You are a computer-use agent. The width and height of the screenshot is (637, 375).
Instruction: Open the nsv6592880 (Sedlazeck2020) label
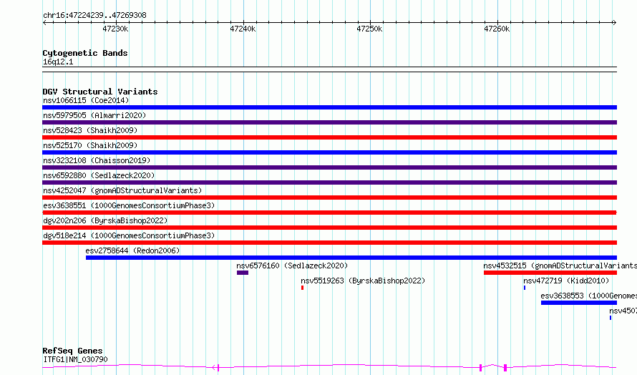(x=99, y=175)
